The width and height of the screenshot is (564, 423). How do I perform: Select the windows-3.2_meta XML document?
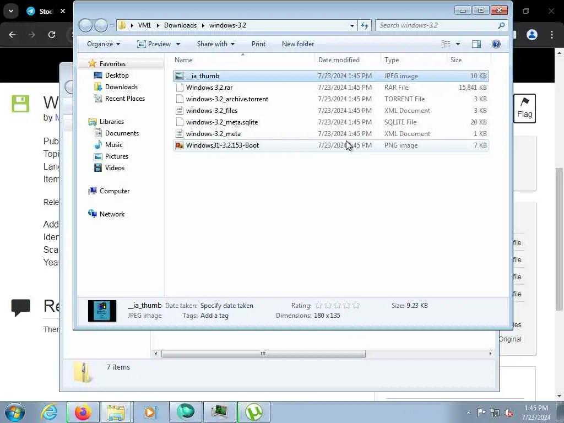[x=330, y=133]
